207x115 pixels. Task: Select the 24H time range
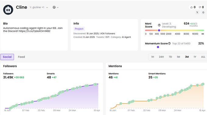point(161,57)
